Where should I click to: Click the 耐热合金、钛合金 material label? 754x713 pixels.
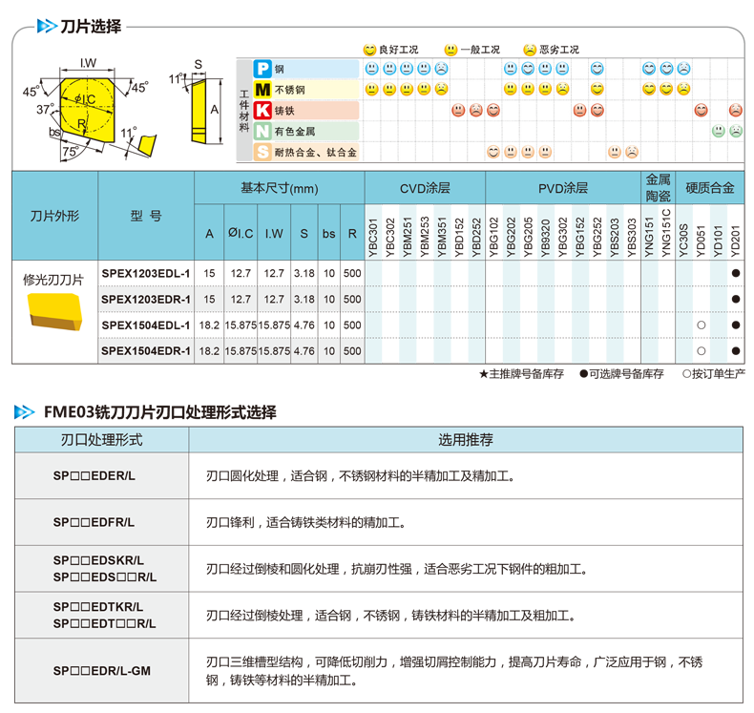(x=316, y=153)
